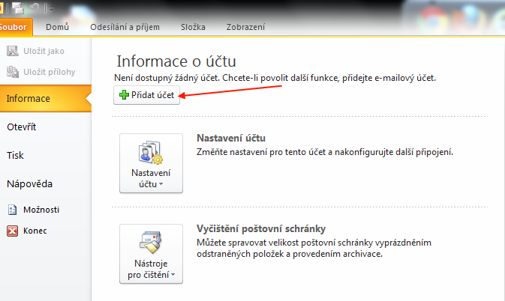Choose Konec to quit Outlook
Image resolution: width=505 pixels, height=301 pixels.
coord(35,231)
